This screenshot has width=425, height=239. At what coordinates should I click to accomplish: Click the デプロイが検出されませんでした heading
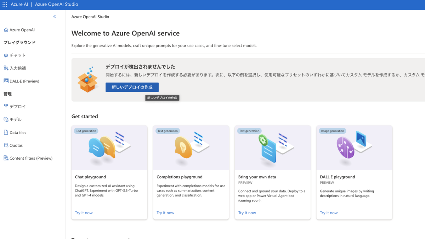coord(140,67)
